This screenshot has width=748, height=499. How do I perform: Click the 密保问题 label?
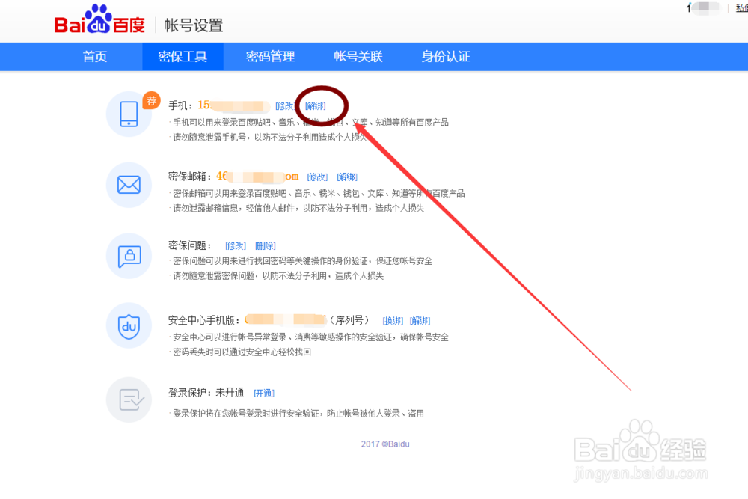coord(189,245)
